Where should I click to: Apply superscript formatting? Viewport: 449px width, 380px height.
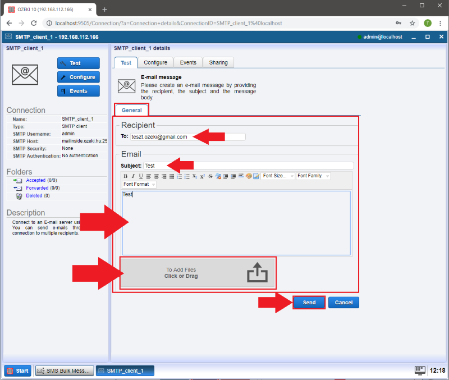202,176
